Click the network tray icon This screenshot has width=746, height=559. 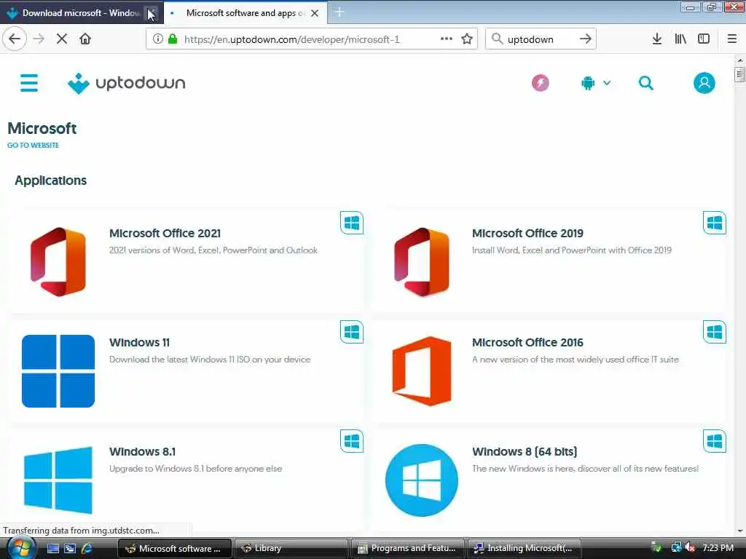[x=676, y=548]
